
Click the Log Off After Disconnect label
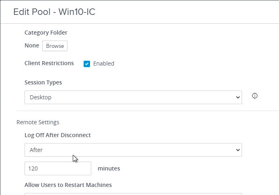57,135
